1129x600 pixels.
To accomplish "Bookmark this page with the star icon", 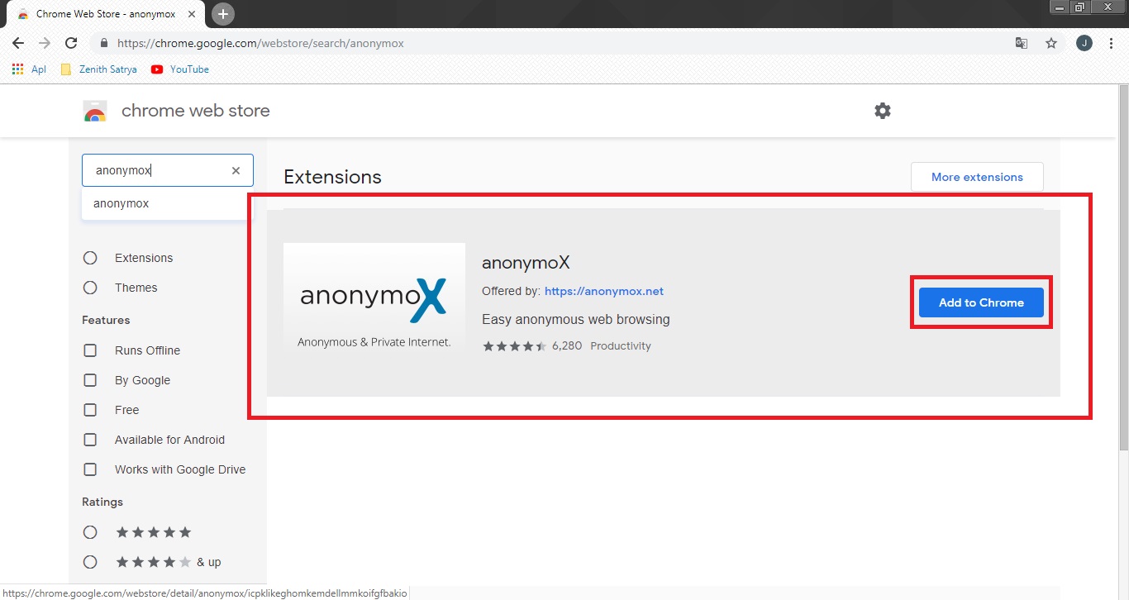I will (x=1051, y=43).
